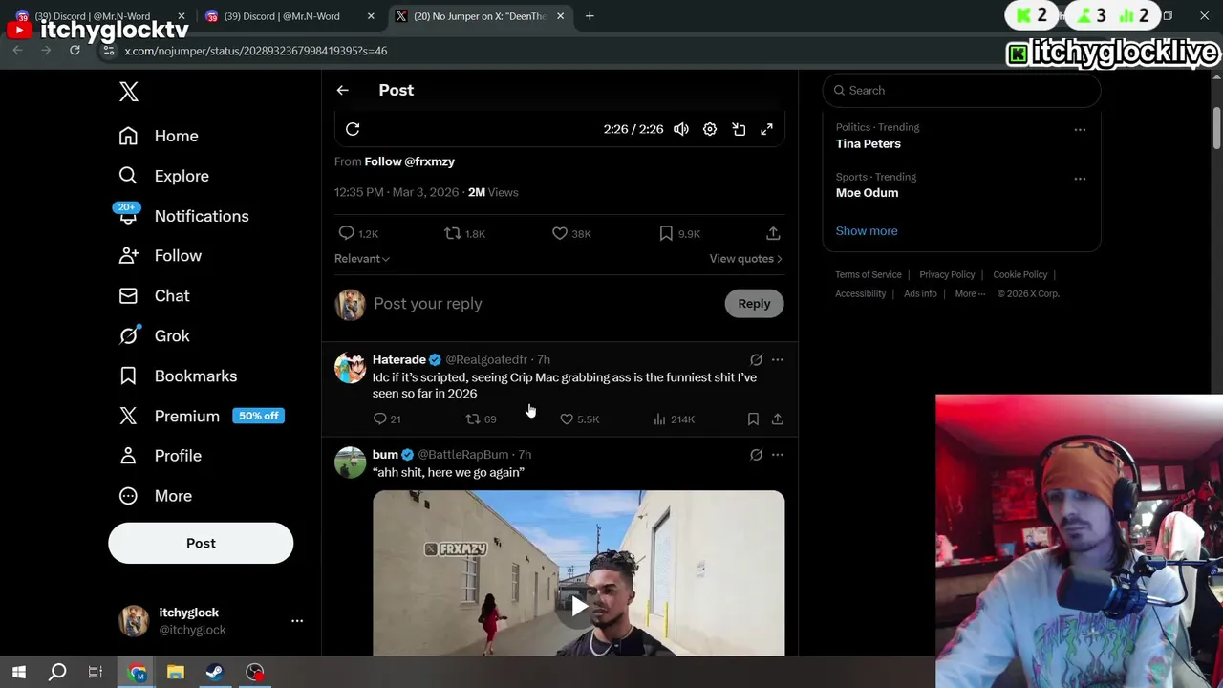Image resolution: width=1223 pixels, height=688 pixels.
Task: Mute the video using the speaker icon
Action: point(681,129)
